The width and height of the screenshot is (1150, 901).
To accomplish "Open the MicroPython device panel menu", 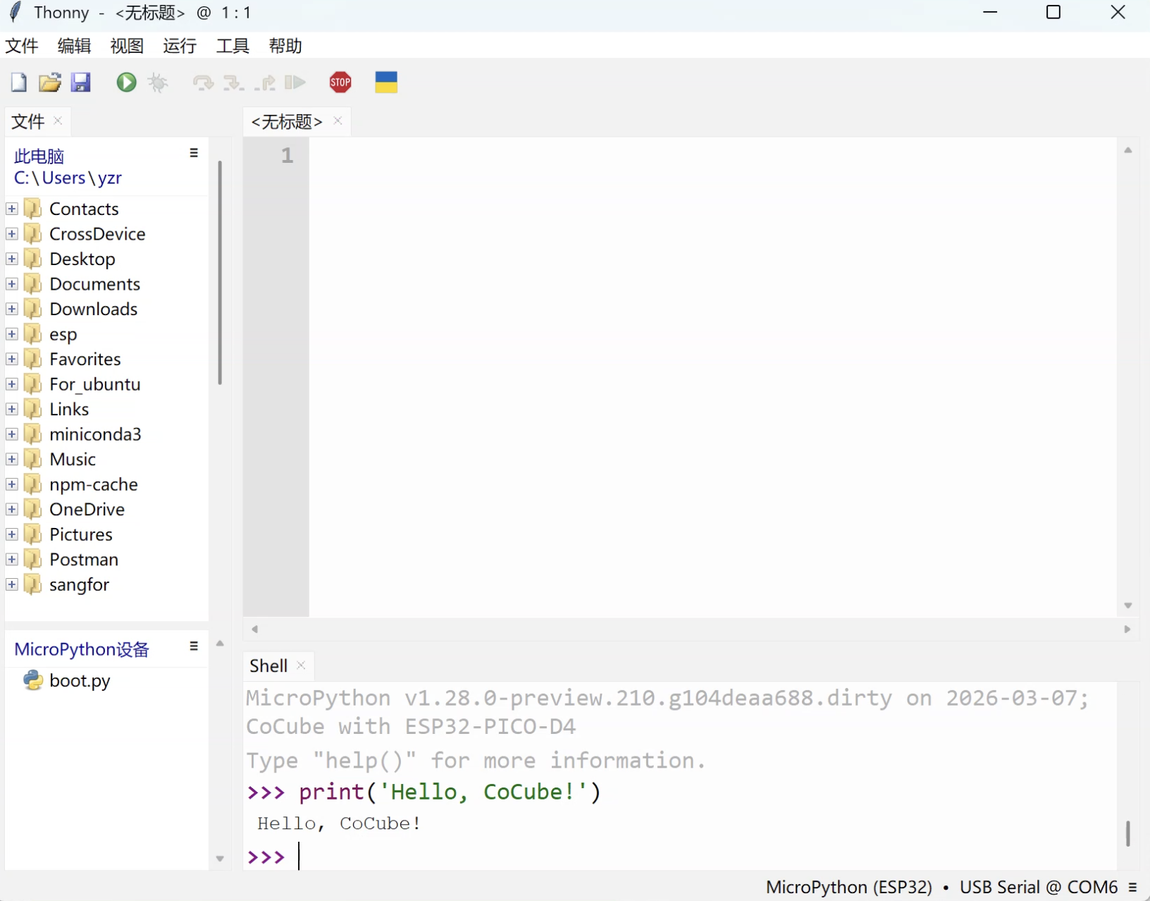I will point(194,646).
